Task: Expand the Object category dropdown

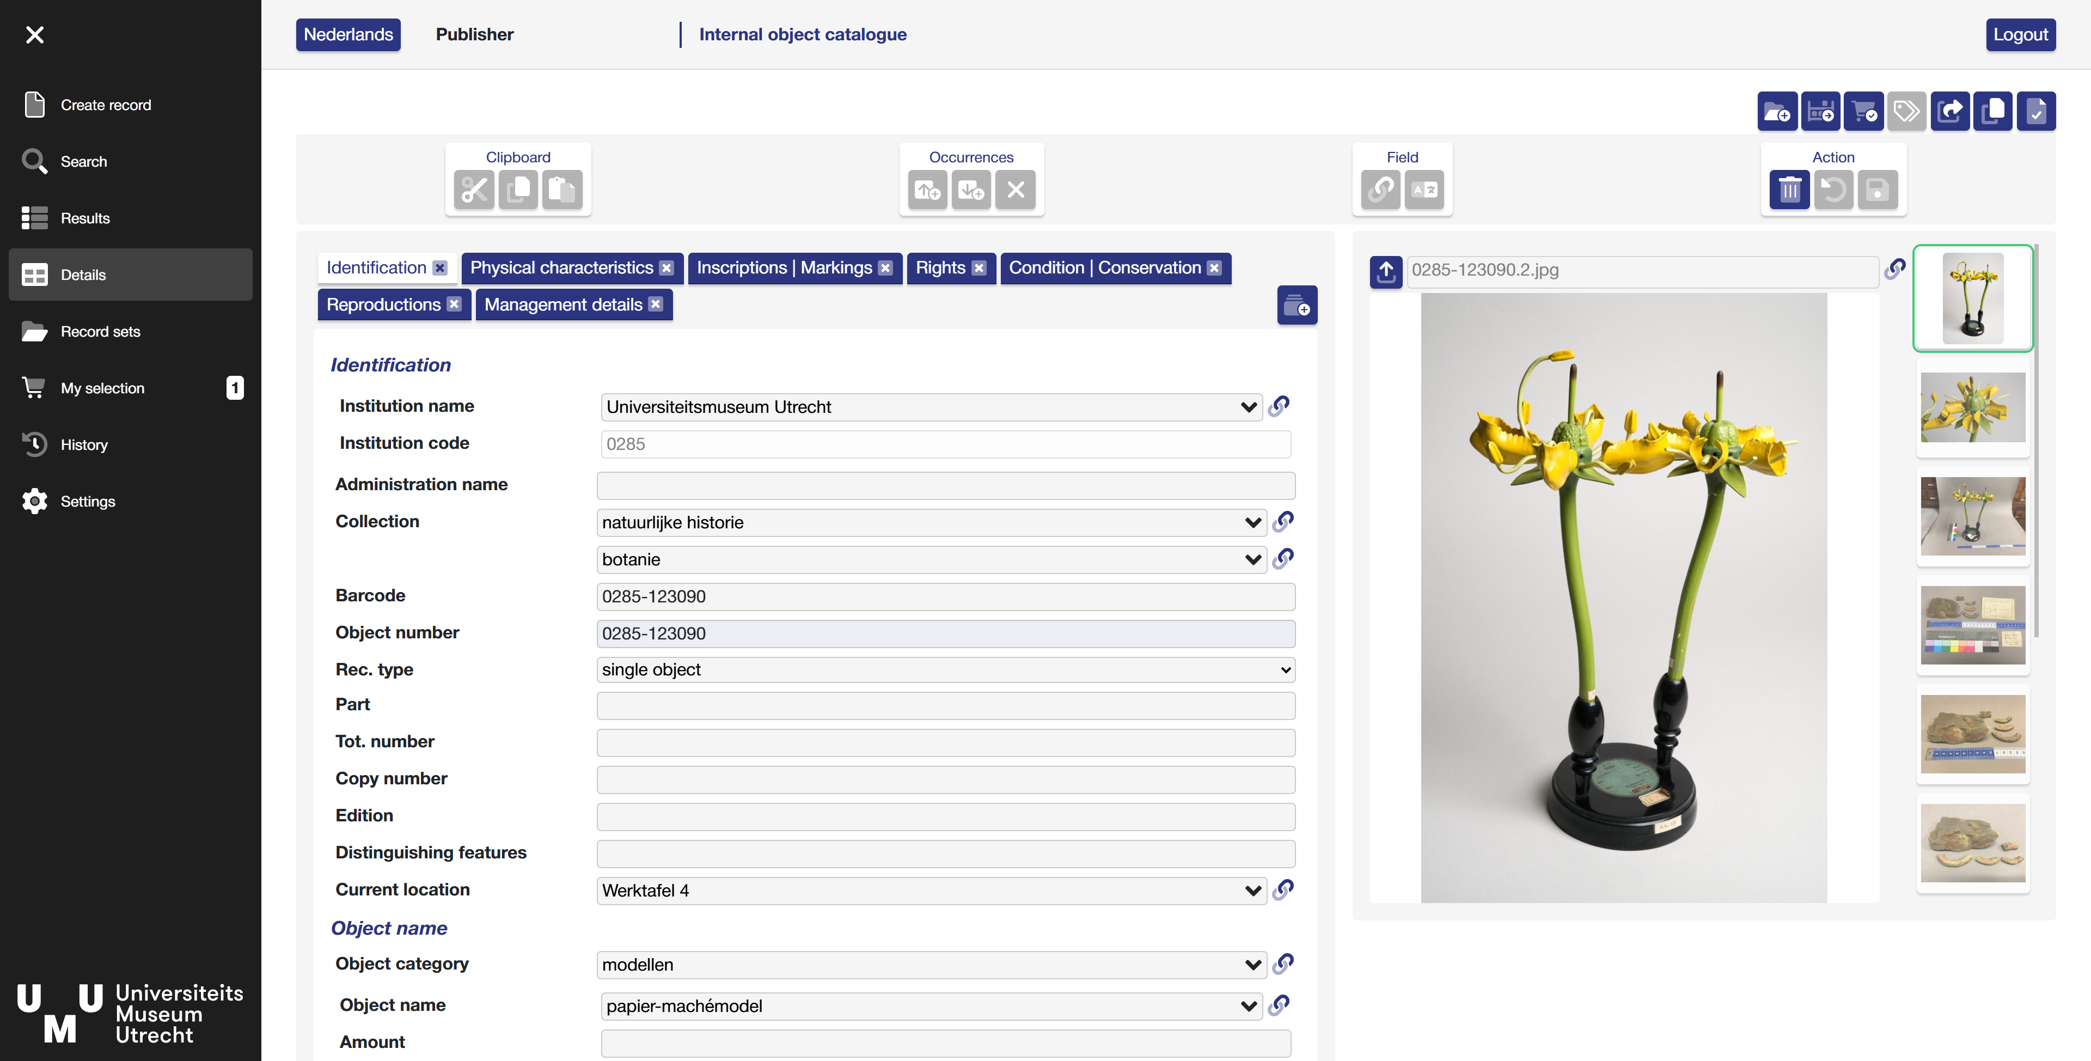Action: coord(1252,965)
